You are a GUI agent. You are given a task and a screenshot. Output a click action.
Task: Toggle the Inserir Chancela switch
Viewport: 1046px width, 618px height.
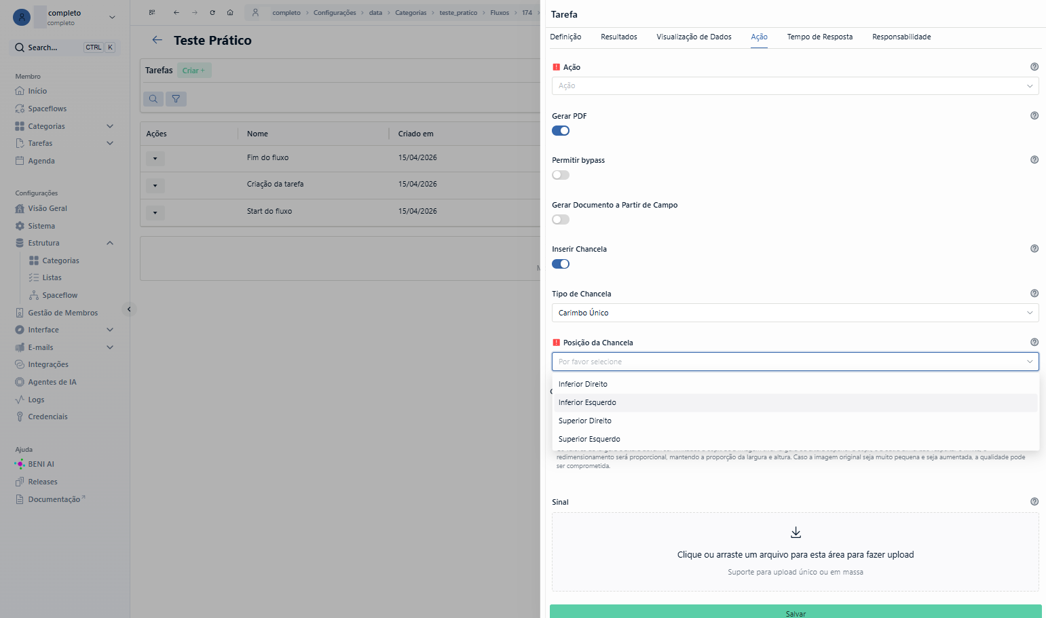click(561, 264)
